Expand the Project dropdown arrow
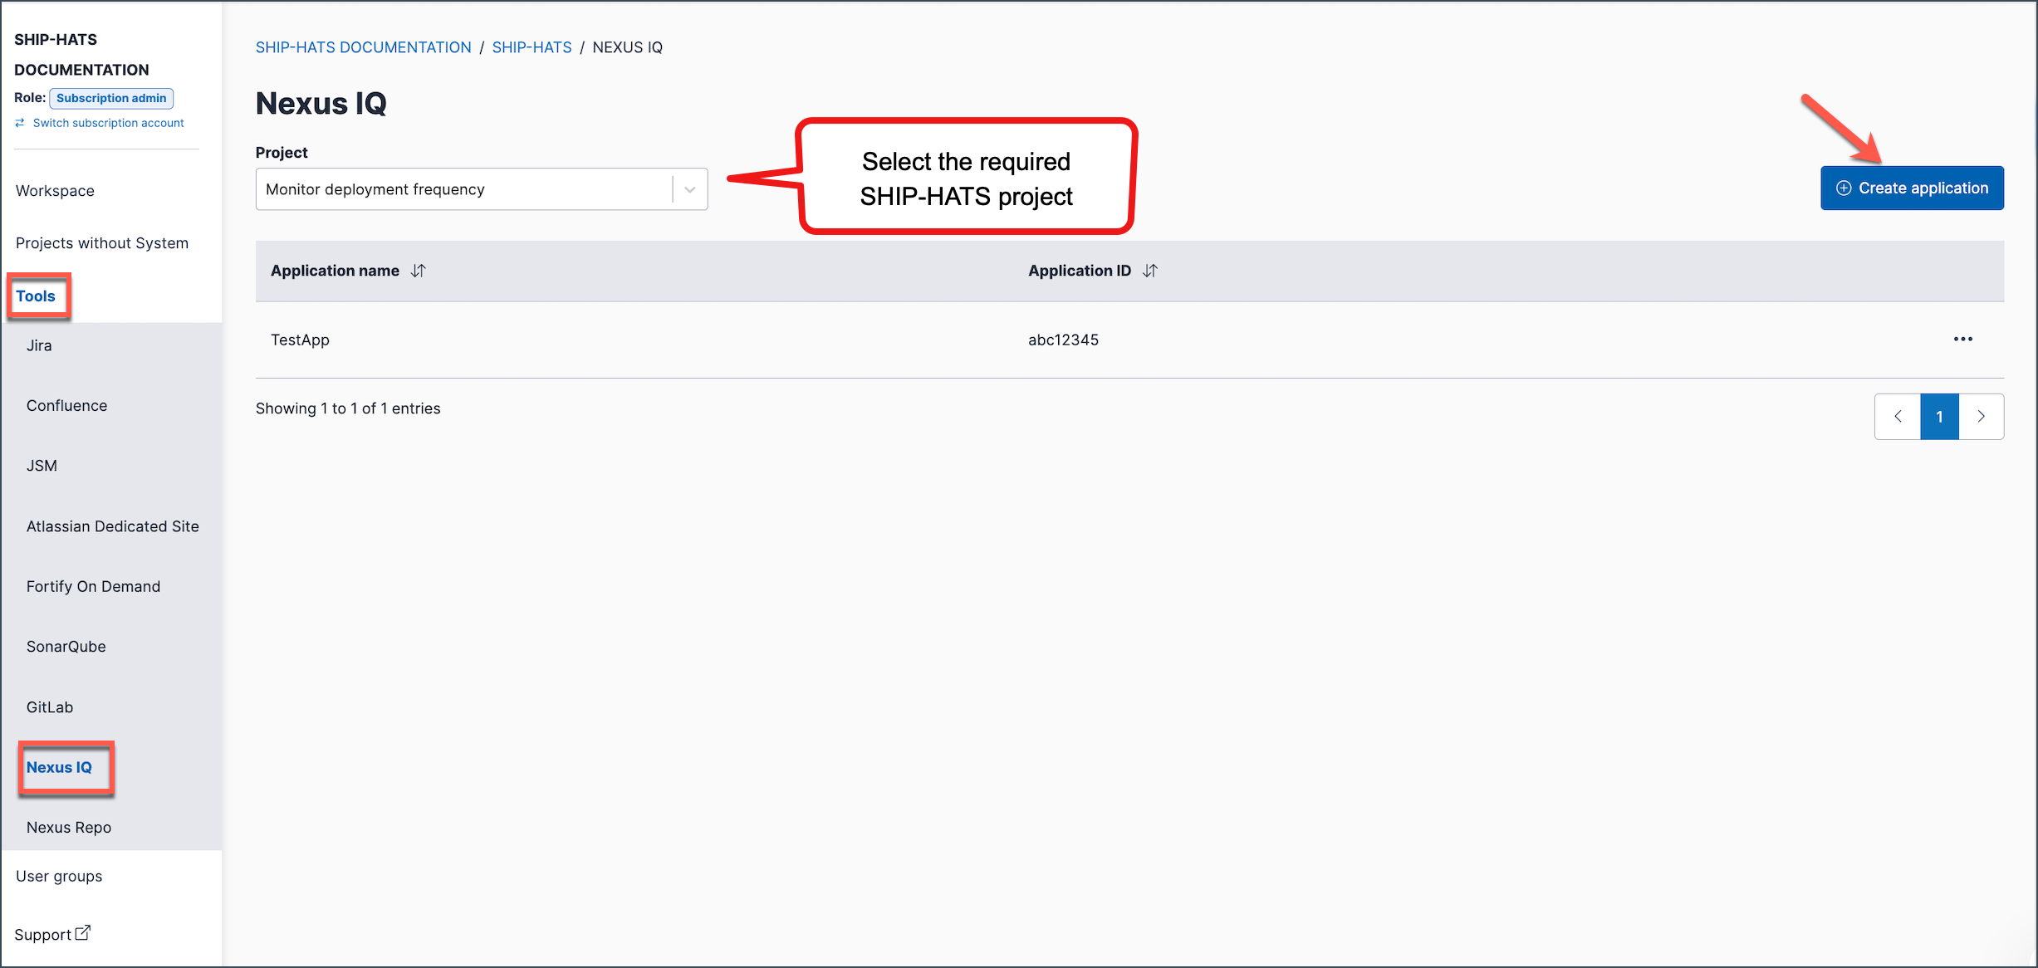The width and height of the screenshot is (2038, 968). click(x=690, y=189)
